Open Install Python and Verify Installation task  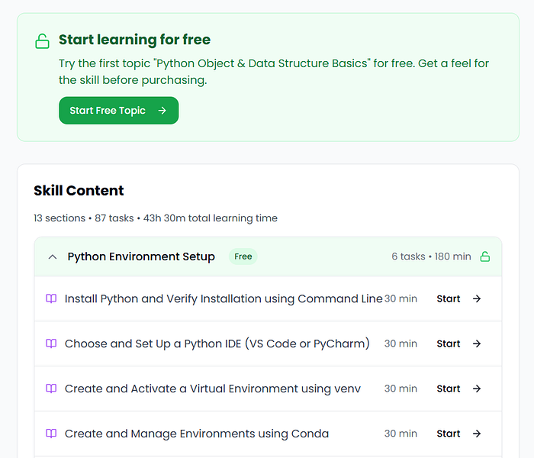tap(224, 298)
